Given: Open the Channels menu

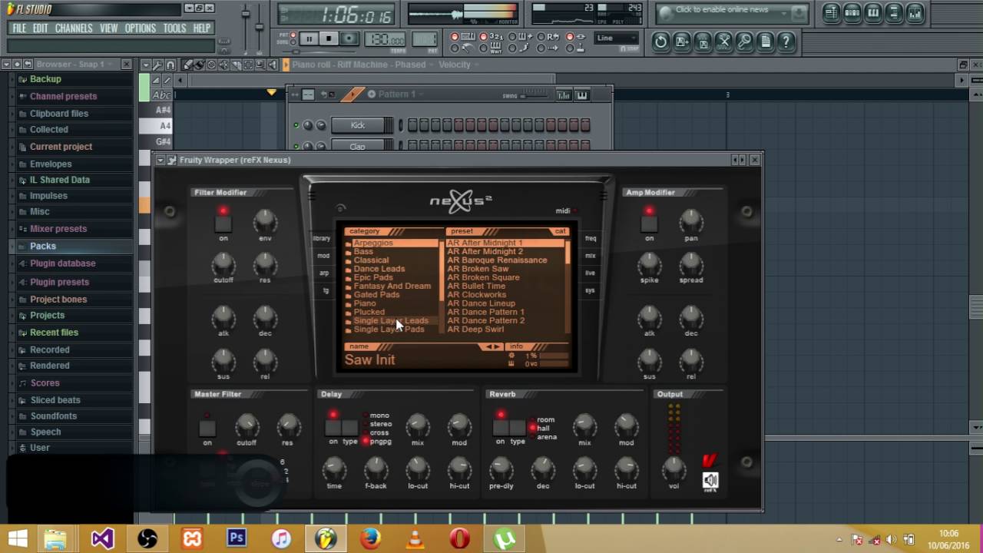Looking at the screenshot, I should [74, 28].
